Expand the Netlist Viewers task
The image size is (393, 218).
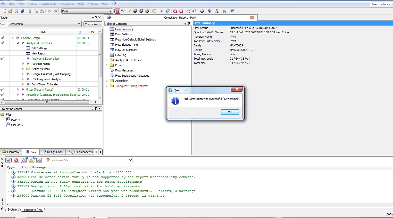point(23,69)
